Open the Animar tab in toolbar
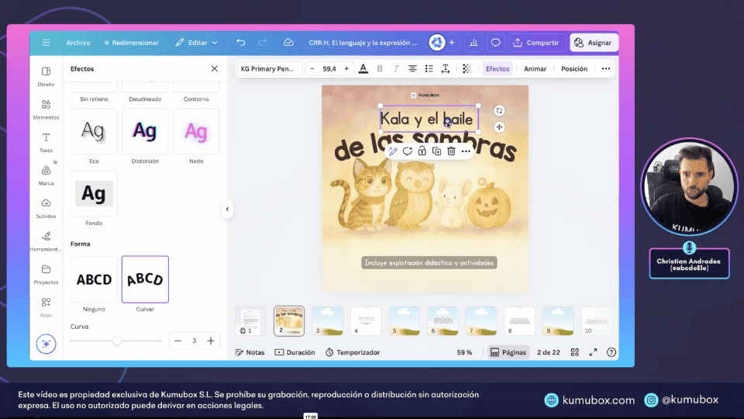Viewport: 744px width, 419px height. [x=535, y=68]
